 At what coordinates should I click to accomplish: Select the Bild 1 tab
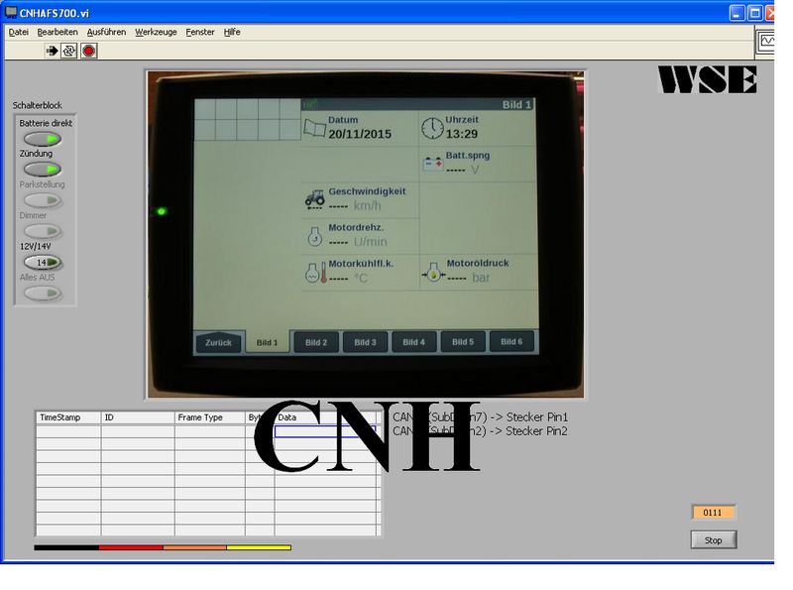(267, 342)
